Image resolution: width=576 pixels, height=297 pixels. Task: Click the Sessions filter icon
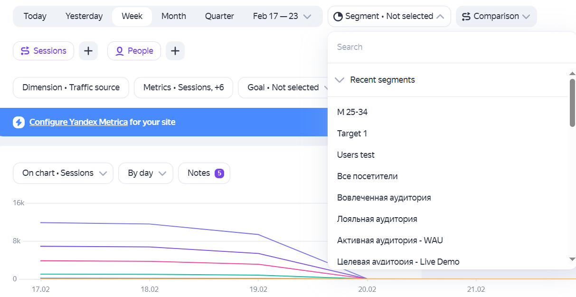[25, 51]
